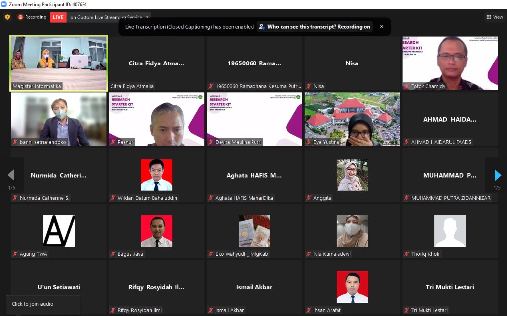Dismiss the Live Transcription notification

point(382,27)
